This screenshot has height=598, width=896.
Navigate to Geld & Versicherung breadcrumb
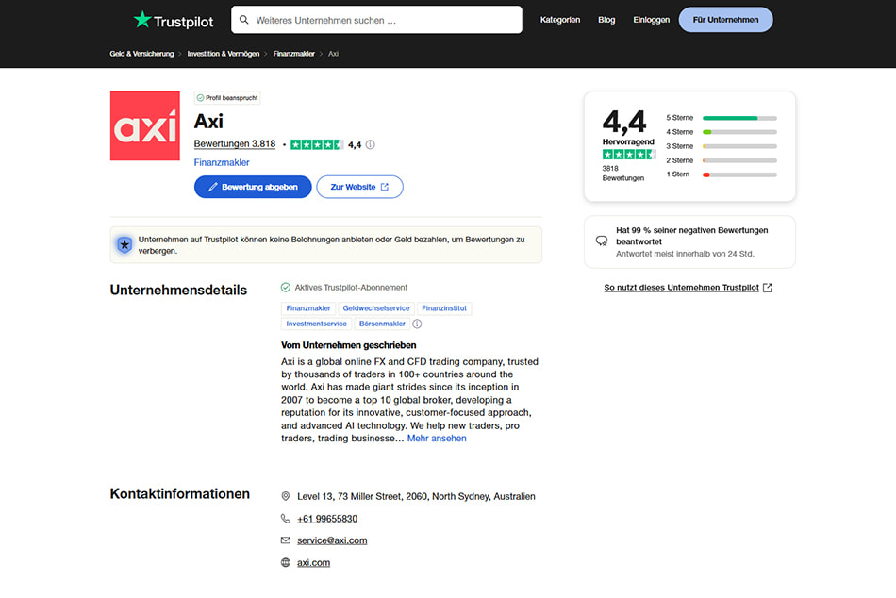(141, 54)
